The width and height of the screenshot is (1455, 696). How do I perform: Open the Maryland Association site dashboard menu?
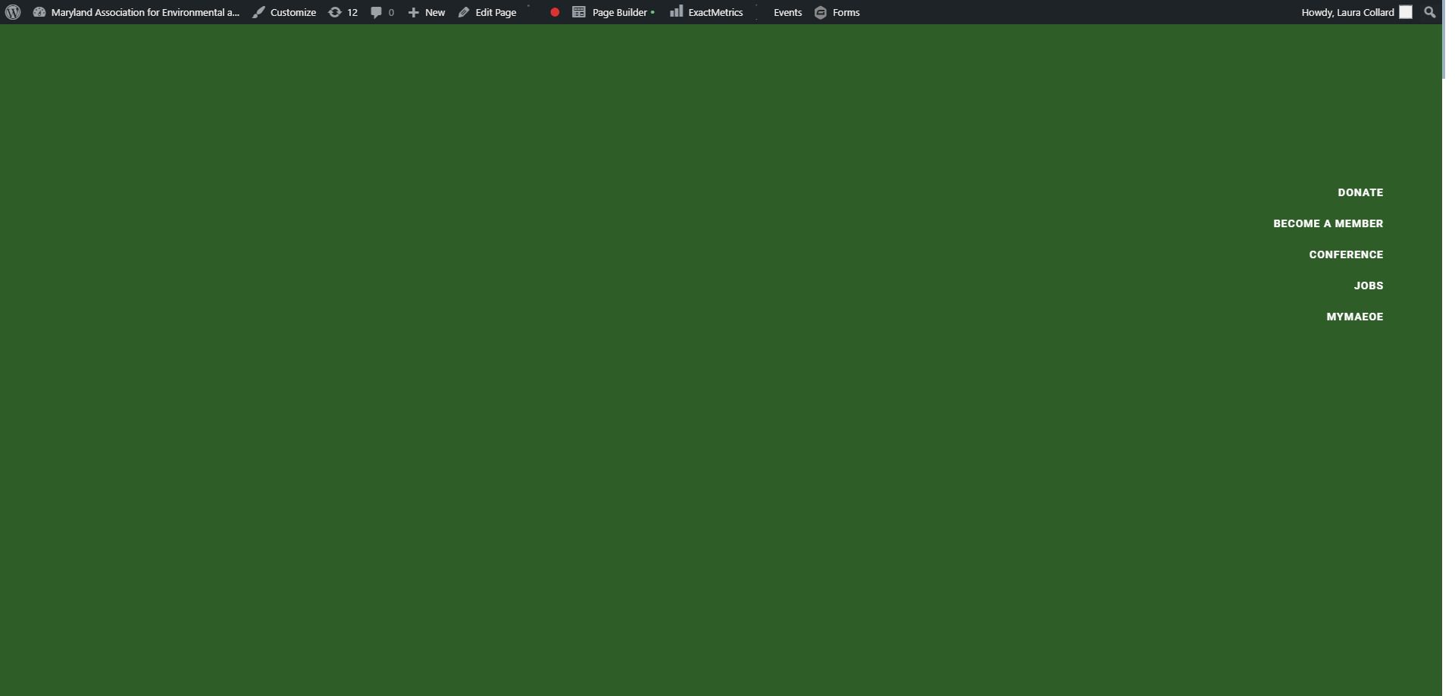pyautogui.click(x=136, y=12)
